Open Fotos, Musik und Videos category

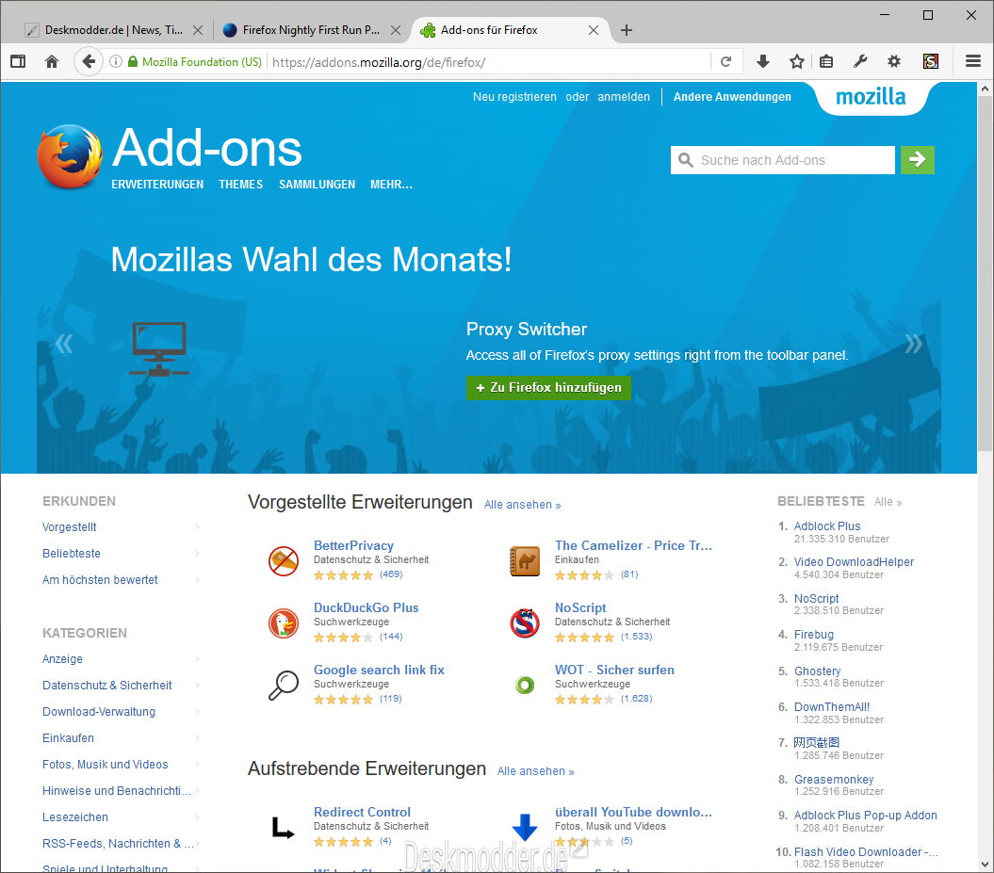106,764
